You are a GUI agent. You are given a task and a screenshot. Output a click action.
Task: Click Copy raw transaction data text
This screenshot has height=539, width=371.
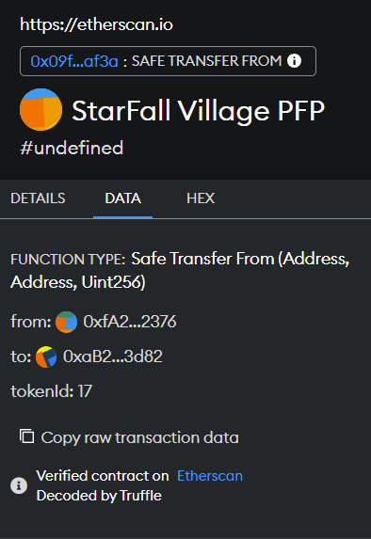(139, 437)
